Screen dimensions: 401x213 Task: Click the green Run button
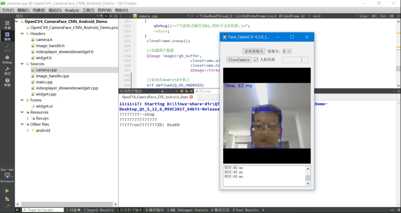pyautogui.click(x=7, y=191)
